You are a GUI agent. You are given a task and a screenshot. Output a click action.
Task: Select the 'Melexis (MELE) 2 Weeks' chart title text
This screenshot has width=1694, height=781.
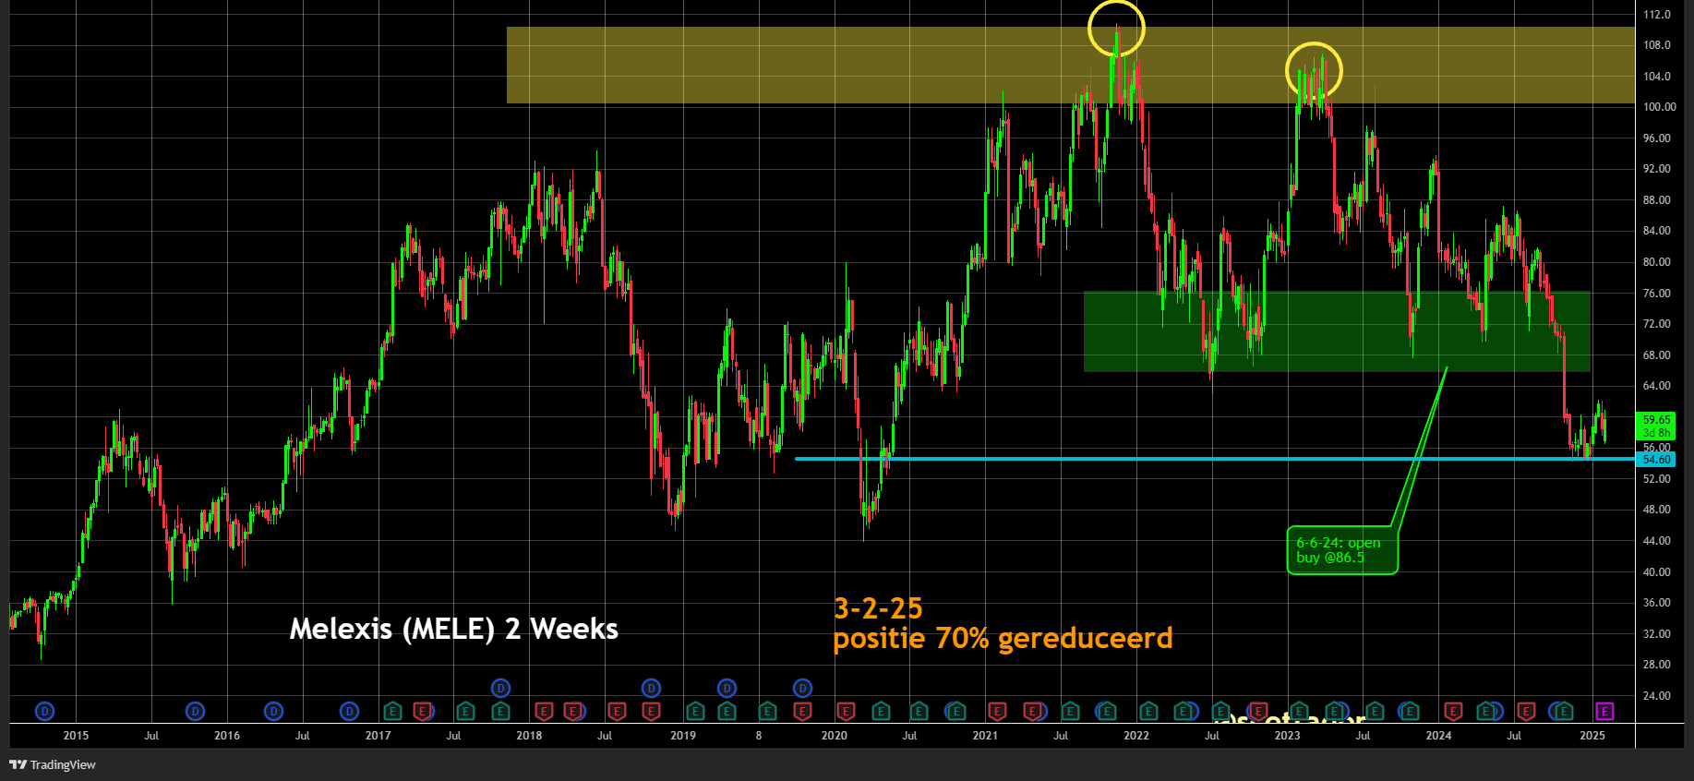tap(453, 629)
